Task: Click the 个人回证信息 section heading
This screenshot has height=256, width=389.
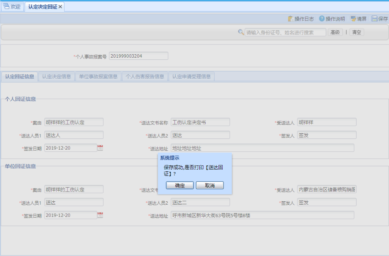Action: pyautogui.click(x=21, y=99)
